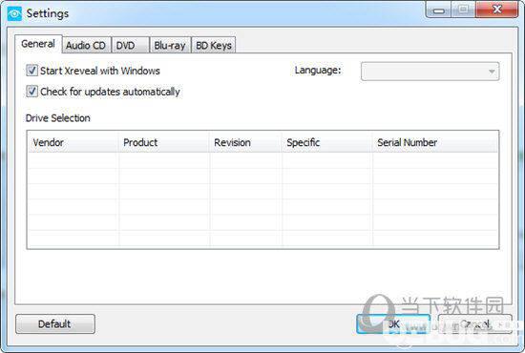Click the Xreveal eye icon in title bar

pos(14,14)
